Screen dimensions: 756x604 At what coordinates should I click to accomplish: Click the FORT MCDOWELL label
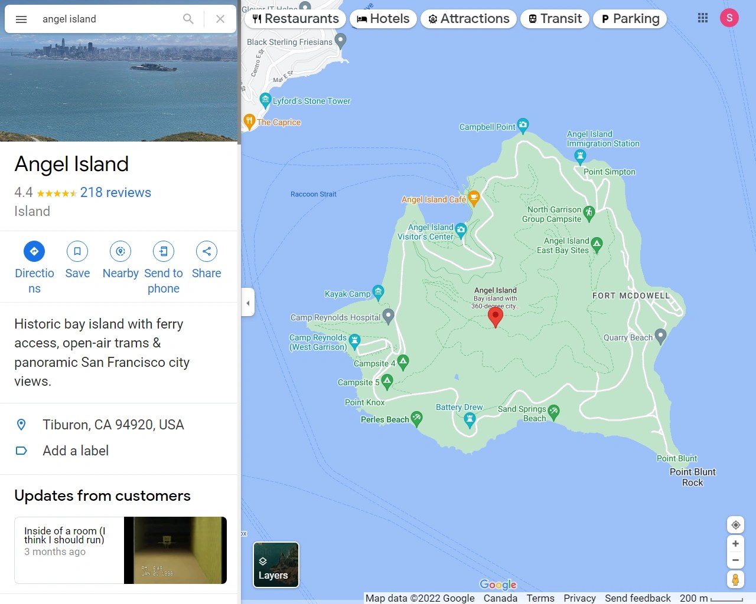[x=631, y=296]
